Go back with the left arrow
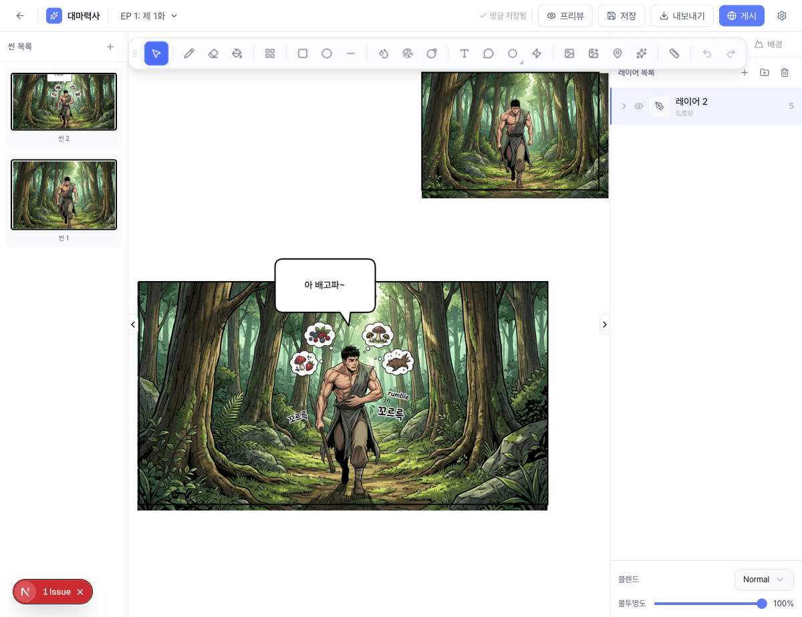This screenshot has height=617, width=802. pos(20,15)
